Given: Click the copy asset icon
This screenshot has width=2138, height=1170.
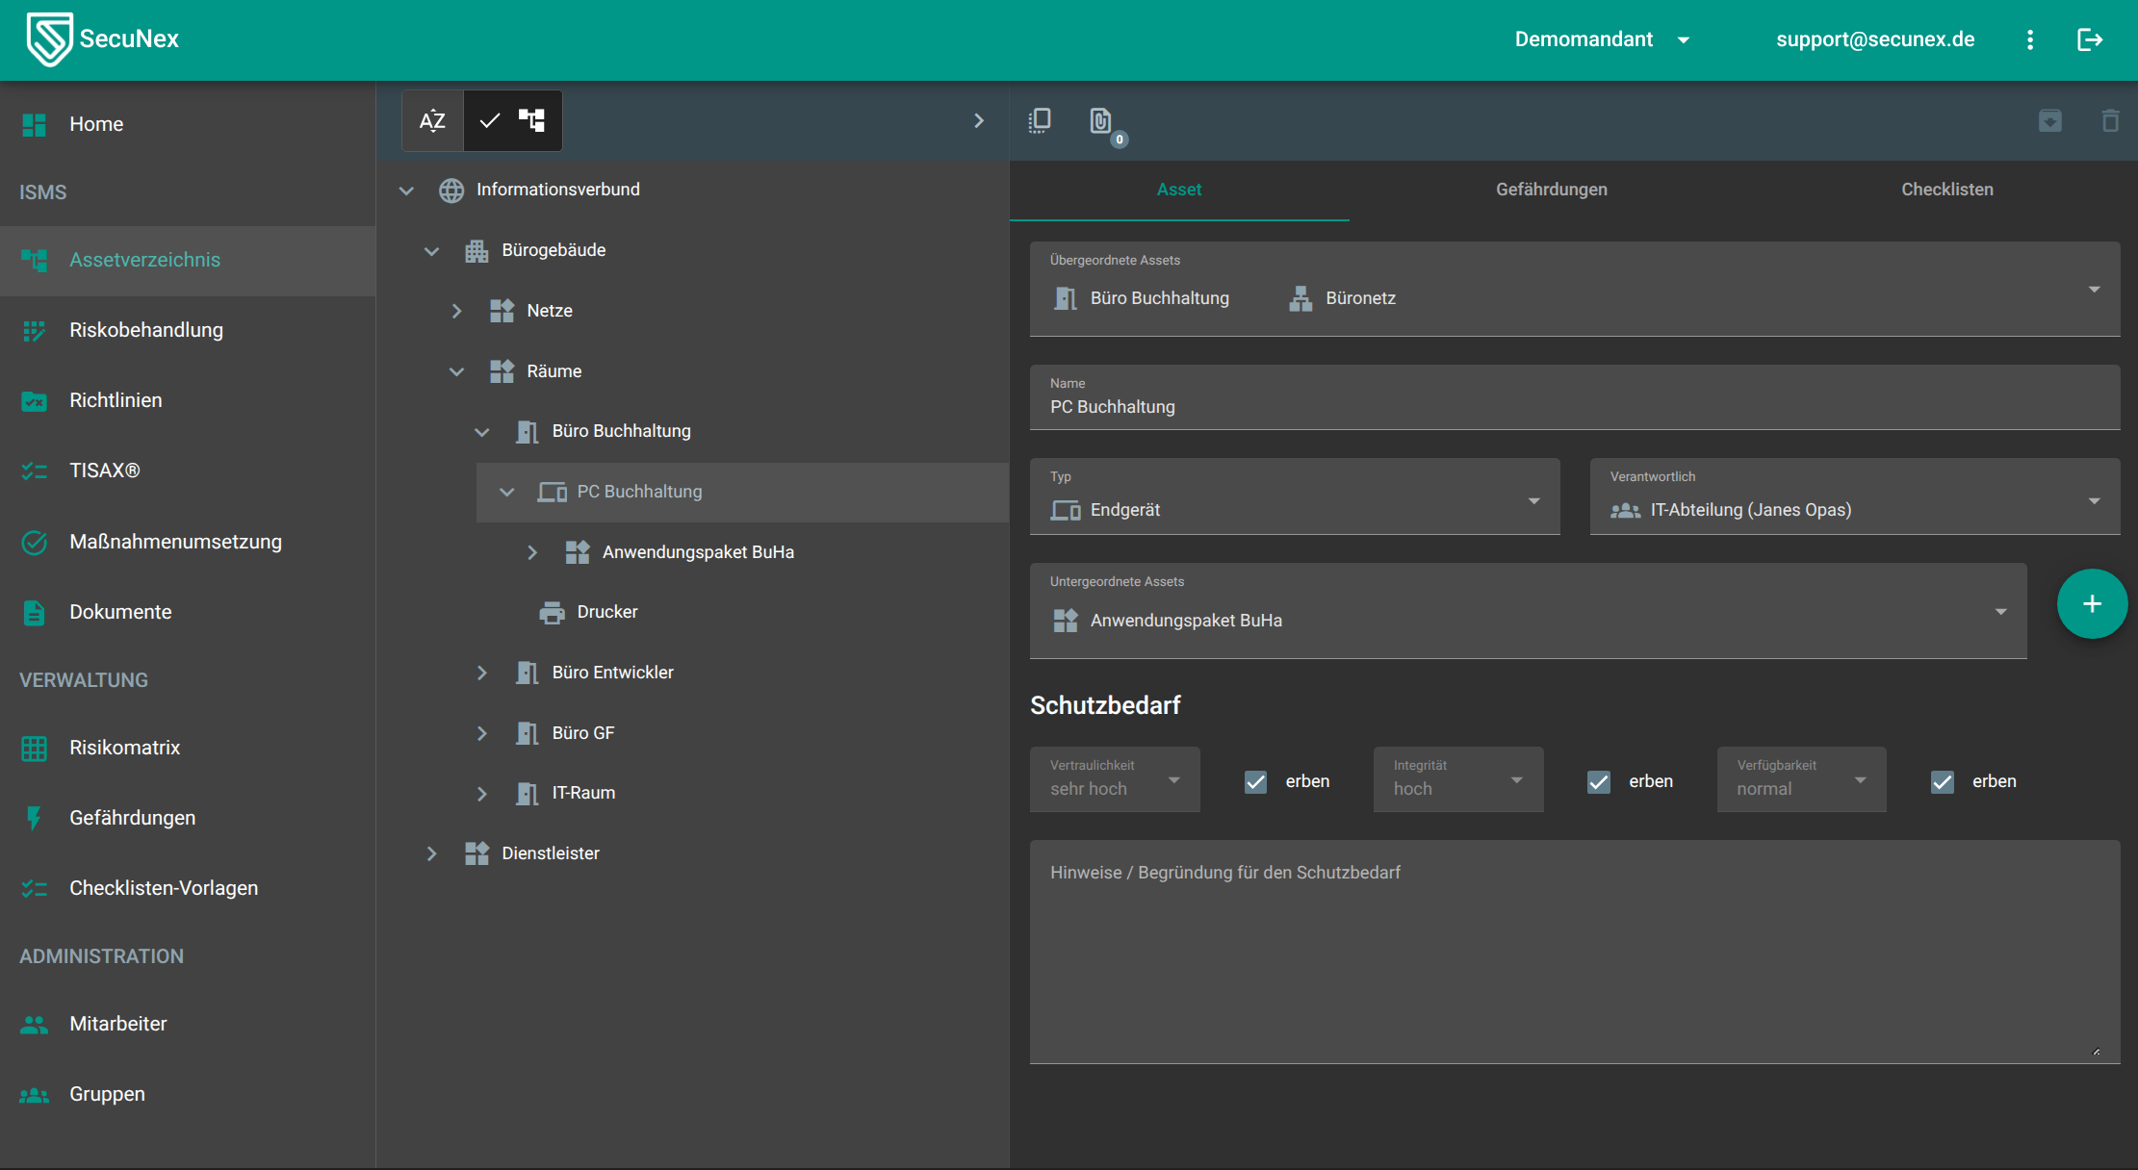Looking at the screenshot, I should [x=1040, y=120].
